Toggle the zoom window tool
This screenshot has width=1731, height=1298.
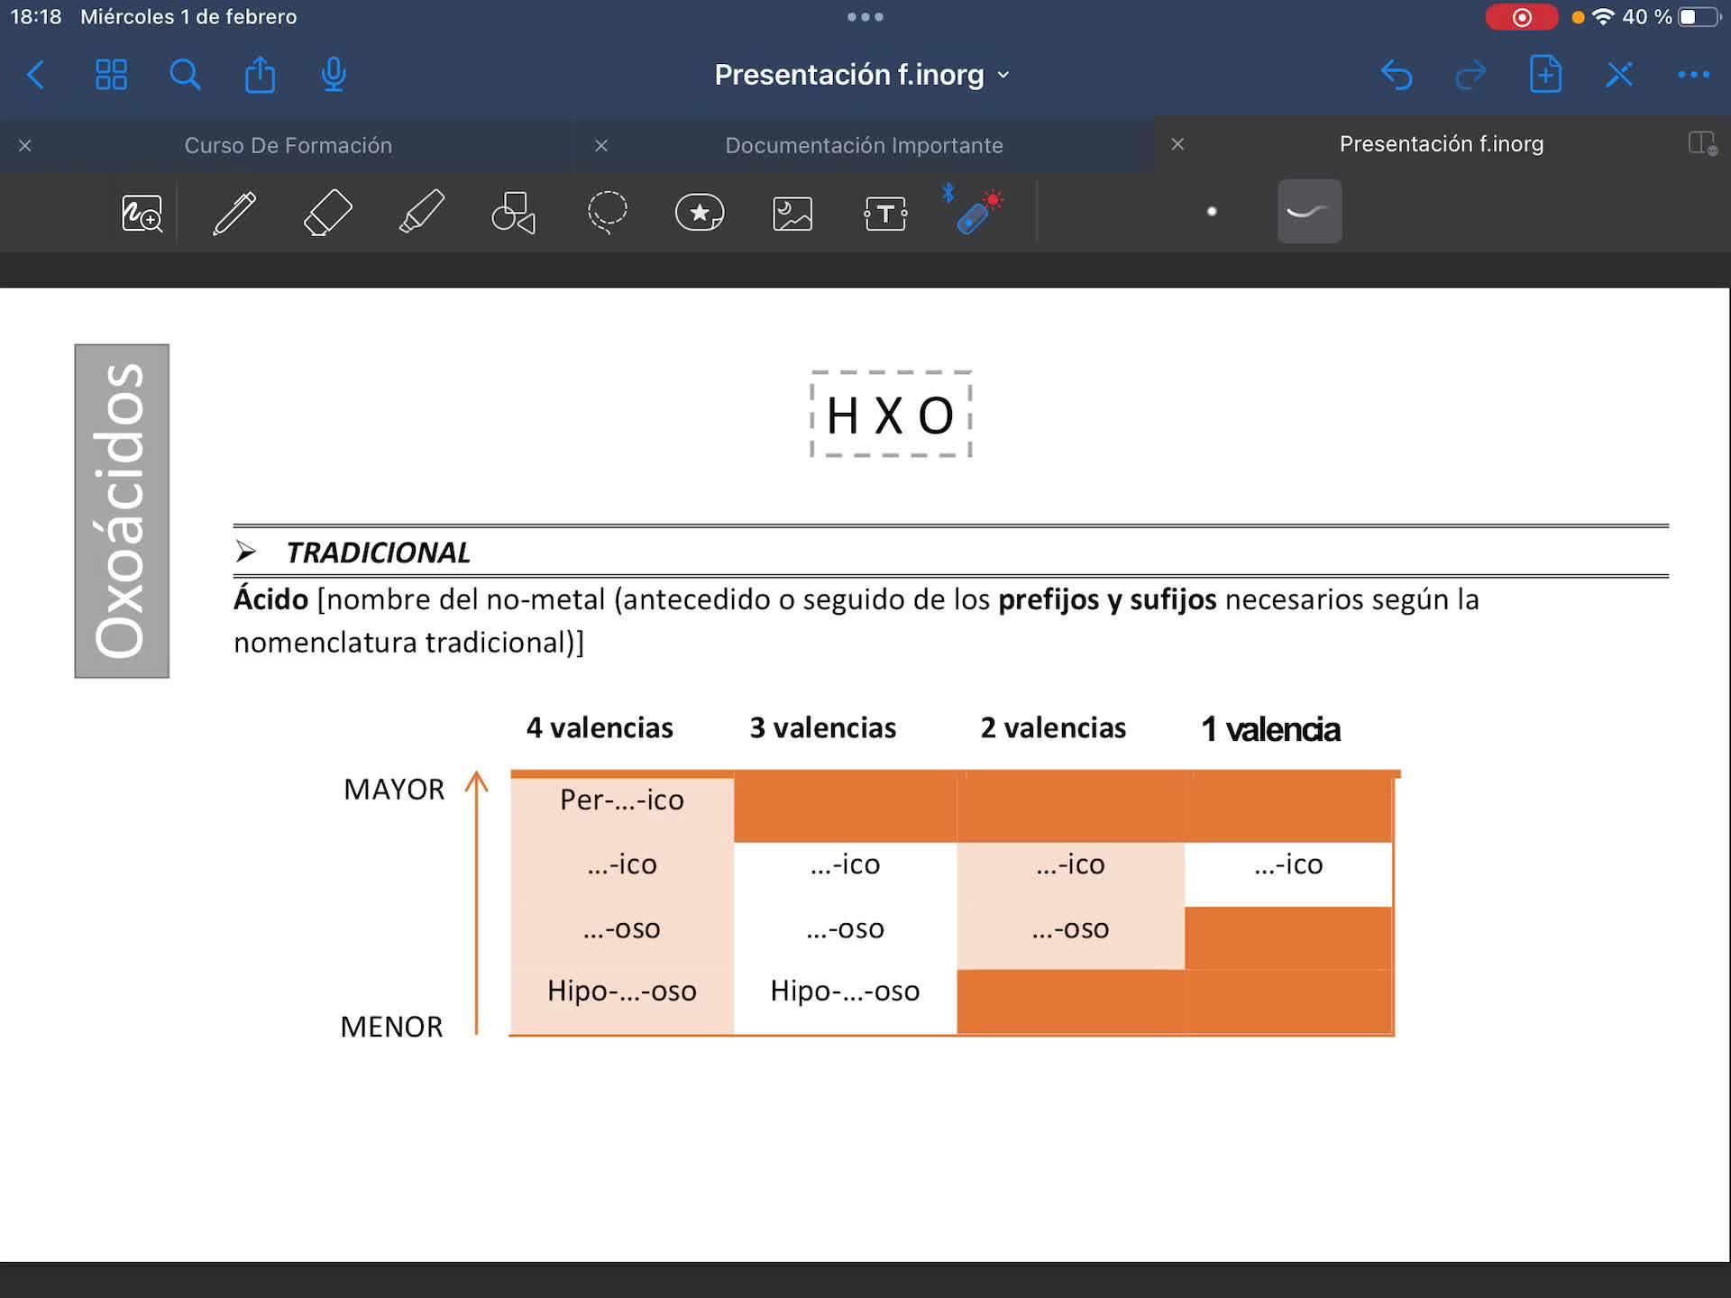click(x=142, y=214)
